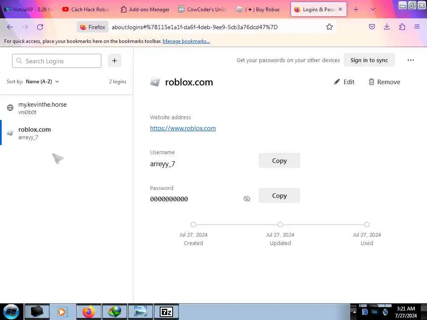Click the Created timeline marker
The width and height of the screenshot is (427, 320).
click(x=193, y=225)
